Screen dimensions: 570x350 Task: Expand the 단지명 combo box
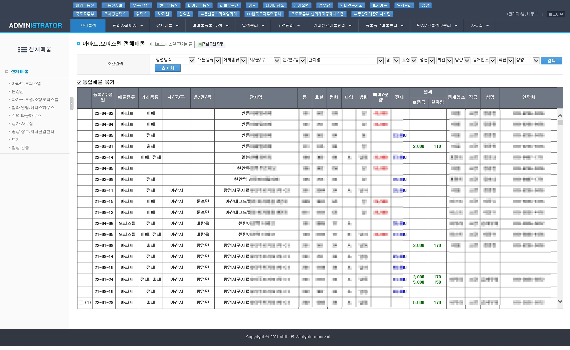(x=380, y=60)
